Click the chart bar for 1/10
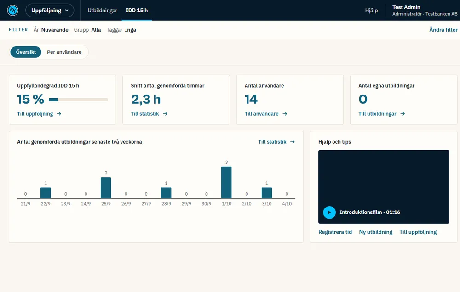The image size is (460, 292). click(226, 182)
